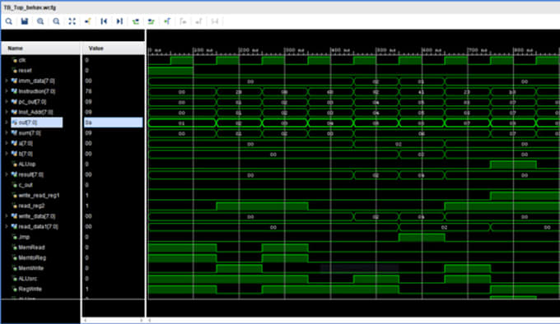Select the c_out signal row
The width and height of the screenshot is (560, 324).
click(x=26, y=185)
